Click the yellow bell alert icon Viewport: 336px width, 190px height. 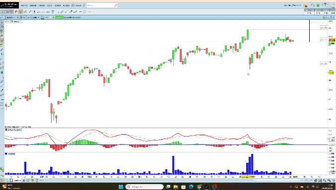click(25, 12)
